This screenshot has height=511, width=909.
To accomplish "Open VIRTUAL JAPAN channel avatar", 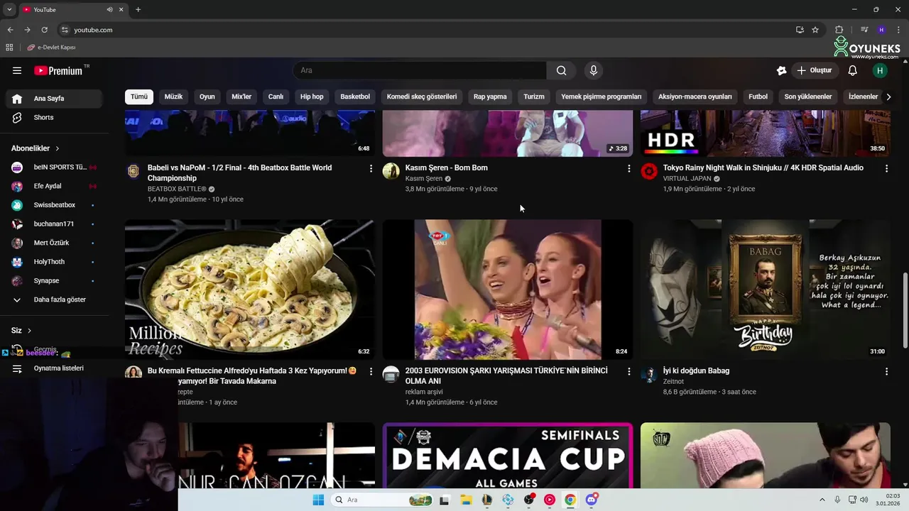I will 649,171.
